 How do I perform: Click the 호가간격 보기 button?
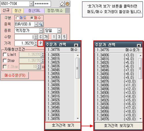(x=63, y=125)
